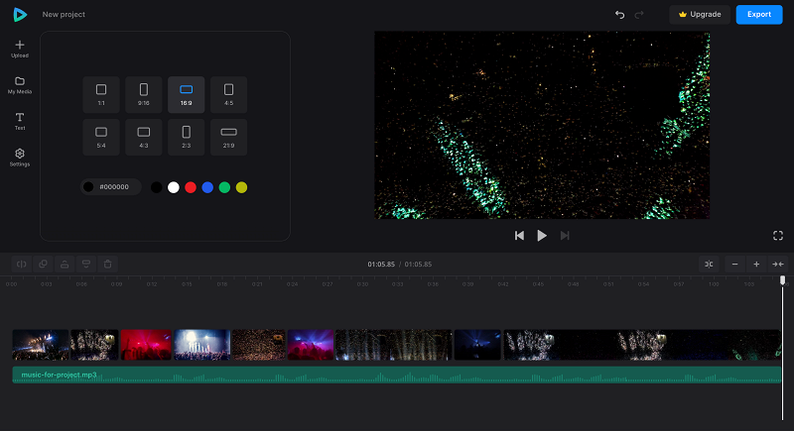Pick the white color swatch
Image resolution: width=794 pixels, height=431 pixels.
[x=173, y=187]
